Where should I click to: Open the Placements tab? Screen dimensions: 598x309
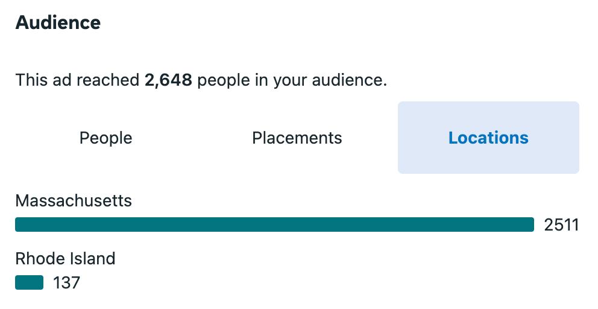[297, 138]
